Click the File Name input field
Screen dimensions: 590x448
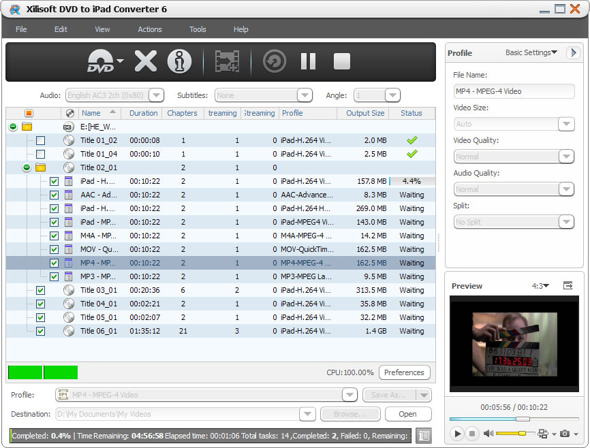point(514,91)
